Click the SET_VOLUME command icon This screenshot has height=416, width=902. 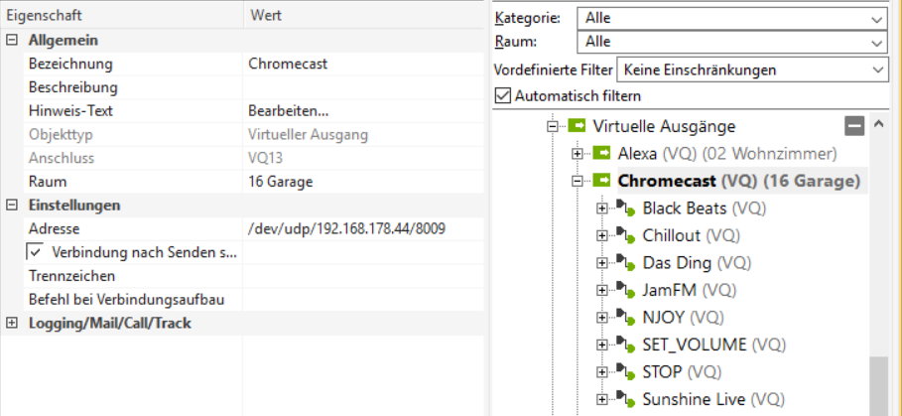coord(627,345)
